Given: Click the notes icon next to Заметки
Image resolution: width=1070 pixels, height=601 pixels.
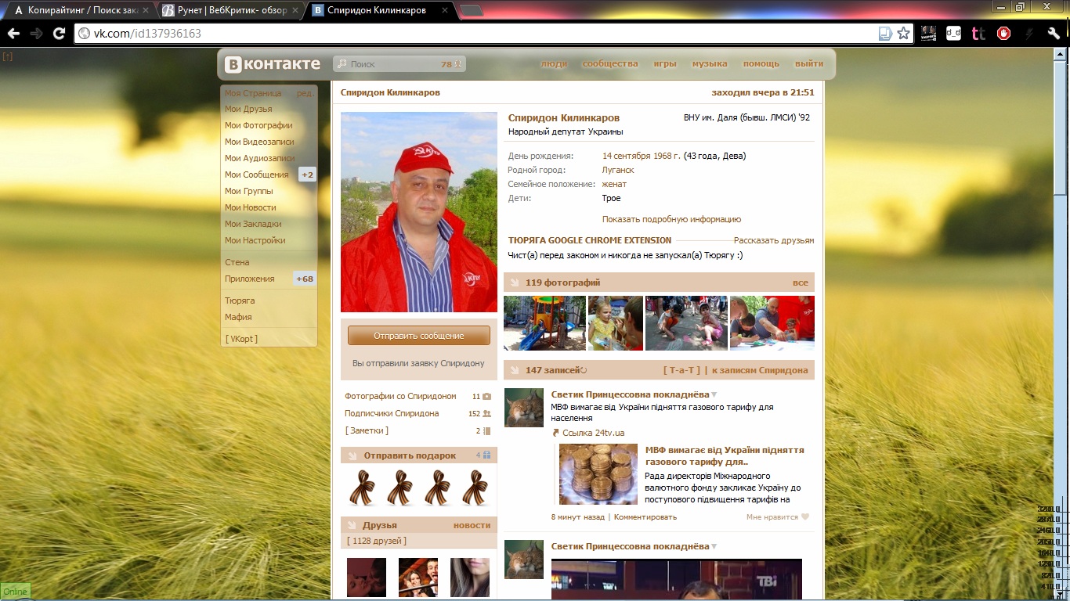Looking at the screenshot, I should click(486, 430).
